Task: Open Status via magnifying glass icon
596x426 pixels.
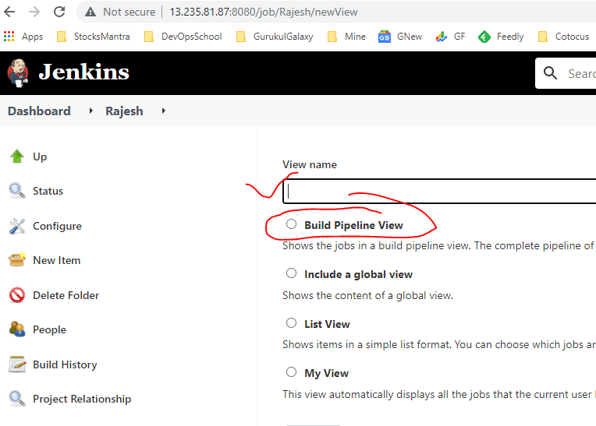Action: [x=17, y=191]
